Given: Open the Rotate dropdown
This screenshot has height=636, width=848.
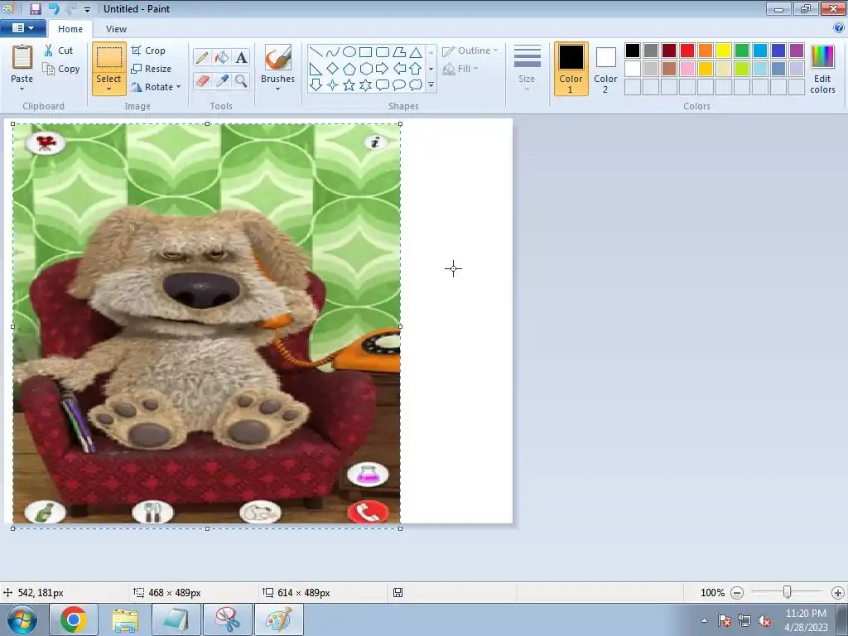Looking at the screenshot, I should click(156, 87).
